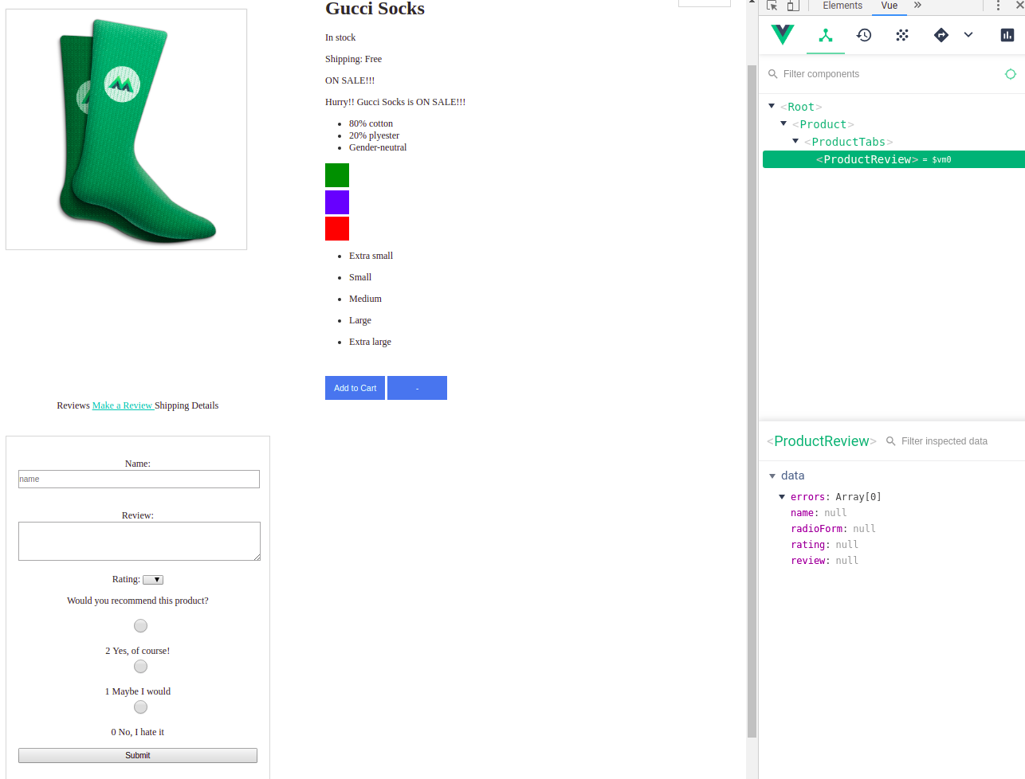Activate the inspect element cursor icon

point(772,6)
